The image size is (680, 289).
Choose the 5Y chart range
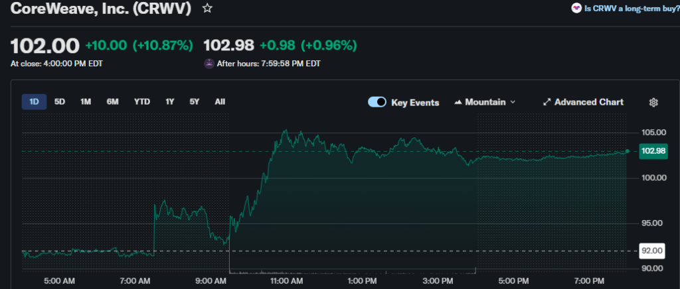(194, 101)
